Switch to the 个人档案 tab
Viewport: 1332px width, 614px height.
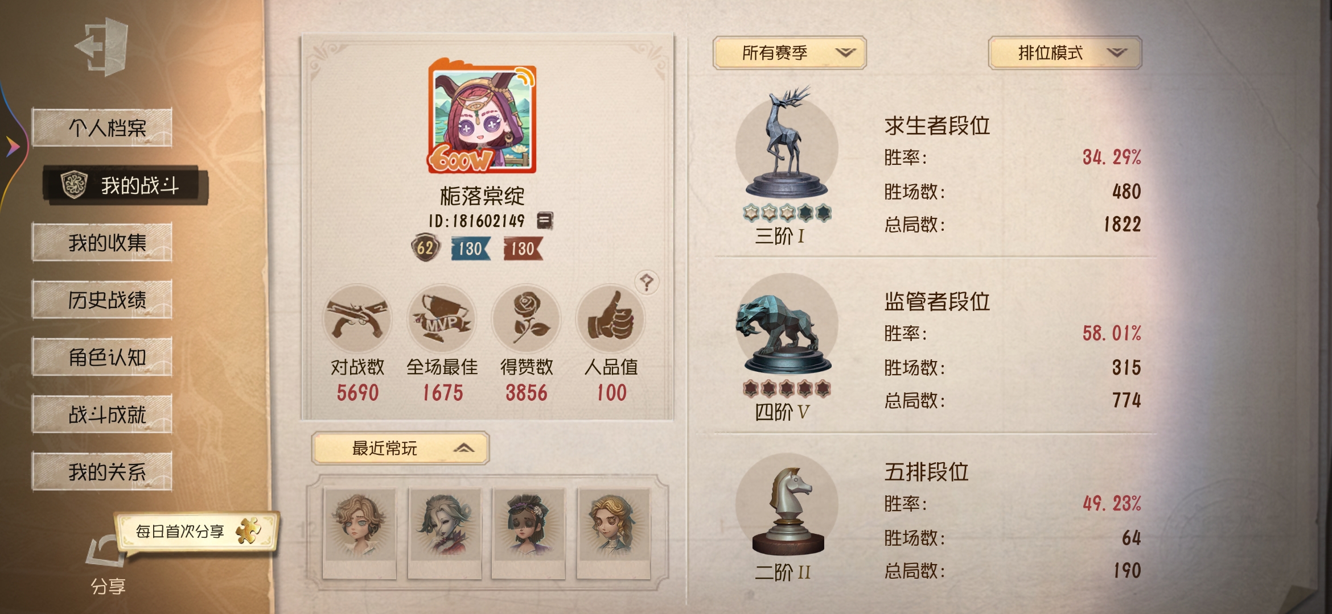[102, 127]
